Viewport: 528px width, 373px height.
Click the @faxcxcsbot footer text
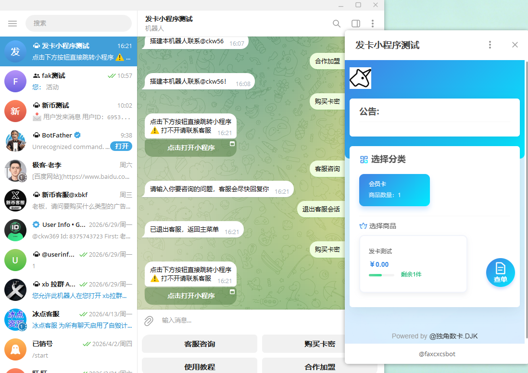(x=437, y=354)
